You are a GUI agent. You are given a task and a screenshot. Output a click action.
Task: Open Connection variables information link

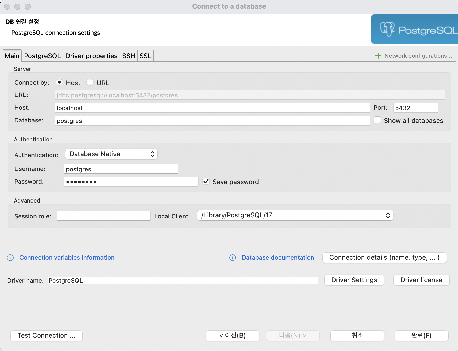pos(67,258)
